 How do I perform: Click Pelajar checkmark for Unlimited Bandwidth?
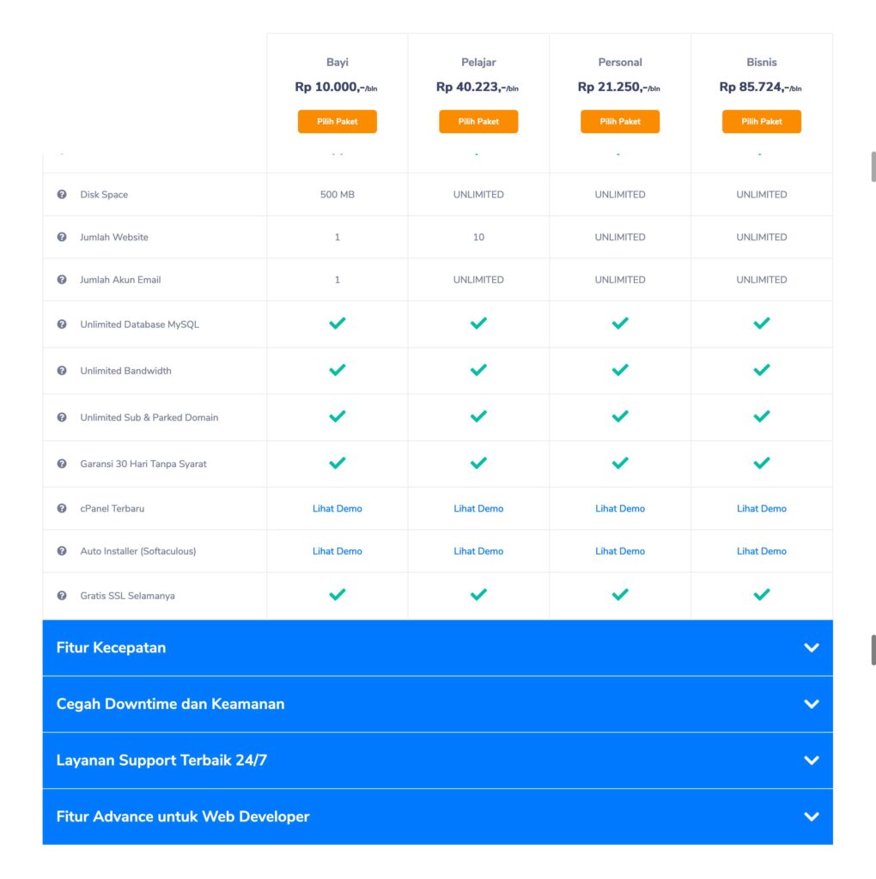click(478, 369)
